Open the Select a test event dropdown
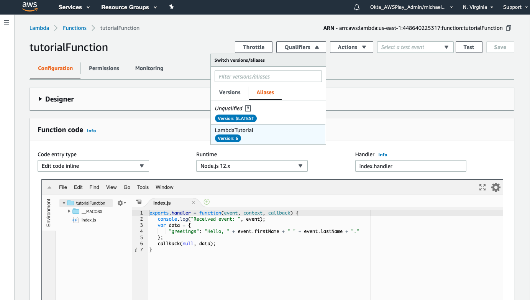 coord(415,47)
